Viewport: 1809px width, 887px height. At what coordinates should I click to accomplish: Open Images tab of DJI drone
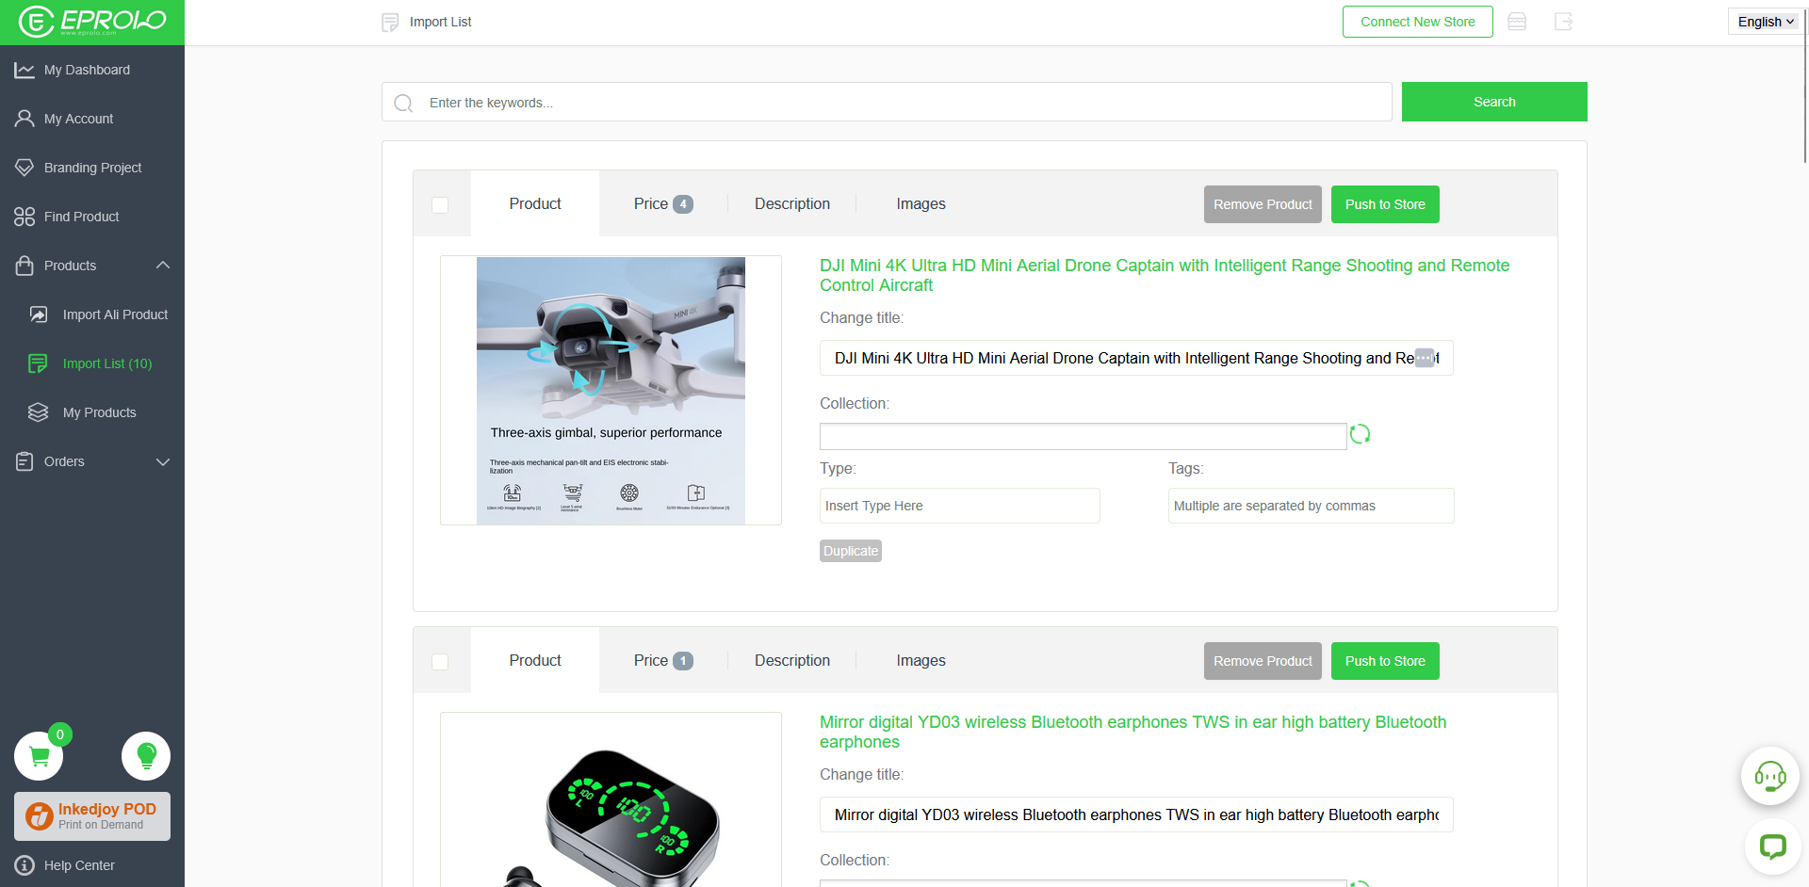click(x=921, y=203)
